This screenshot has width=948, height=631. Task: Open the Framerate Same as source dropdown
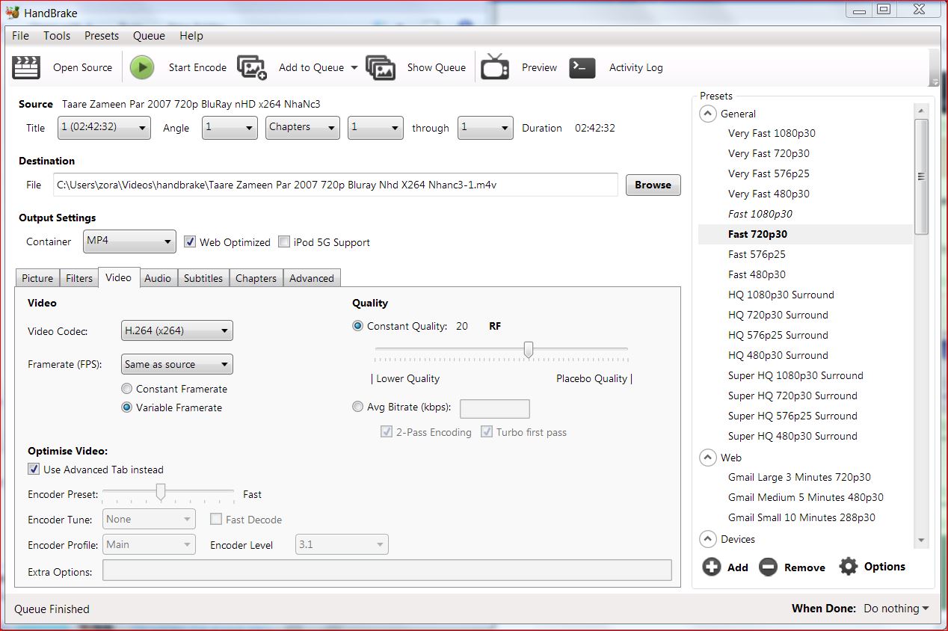coord(177,364)
